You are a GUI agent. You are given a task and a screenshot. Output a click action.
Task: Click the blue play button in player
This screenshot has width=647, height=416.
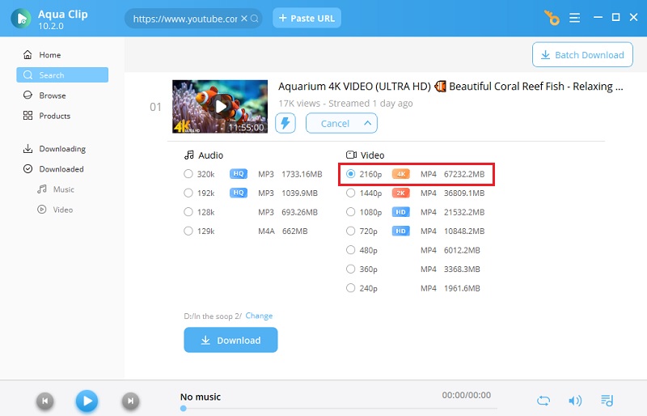[x=87, y=401]
